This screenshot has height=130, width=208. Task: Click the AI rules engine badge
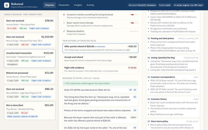click(188, 5)
